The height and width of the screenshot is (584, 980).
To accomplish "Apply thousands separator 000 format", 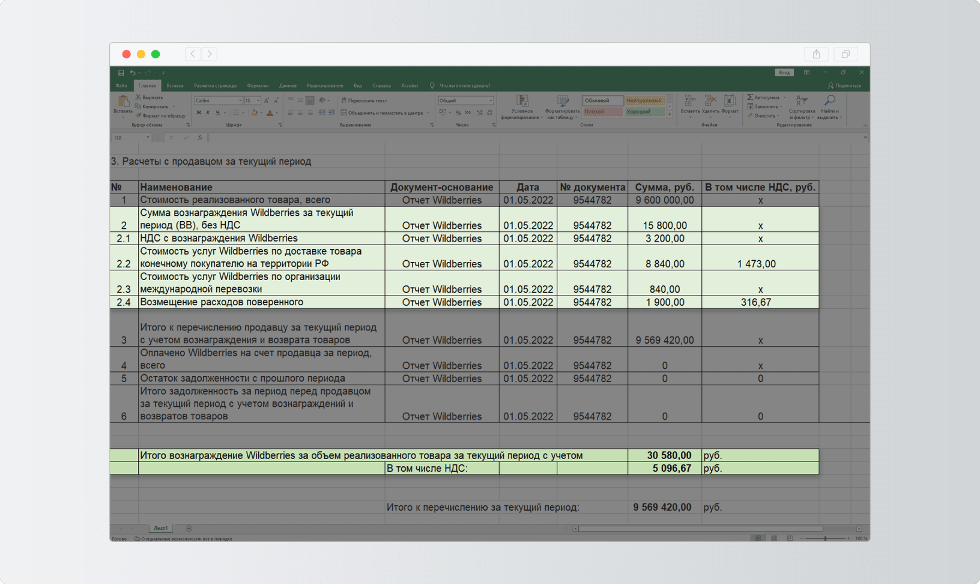I will coord(468,113).
